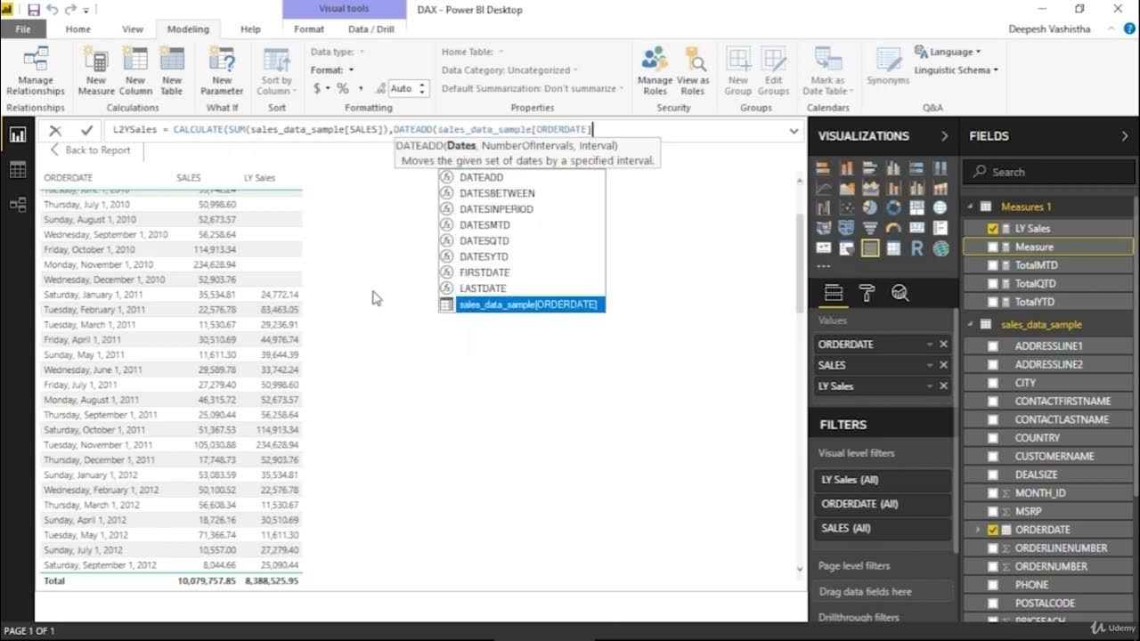Open the File menu
1140x641 pixels.
[x=23, y=28]
